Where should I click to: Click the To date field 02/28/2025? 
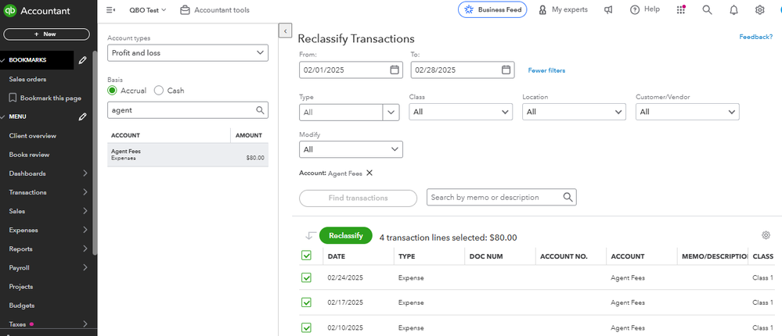[x=463, y=70]
